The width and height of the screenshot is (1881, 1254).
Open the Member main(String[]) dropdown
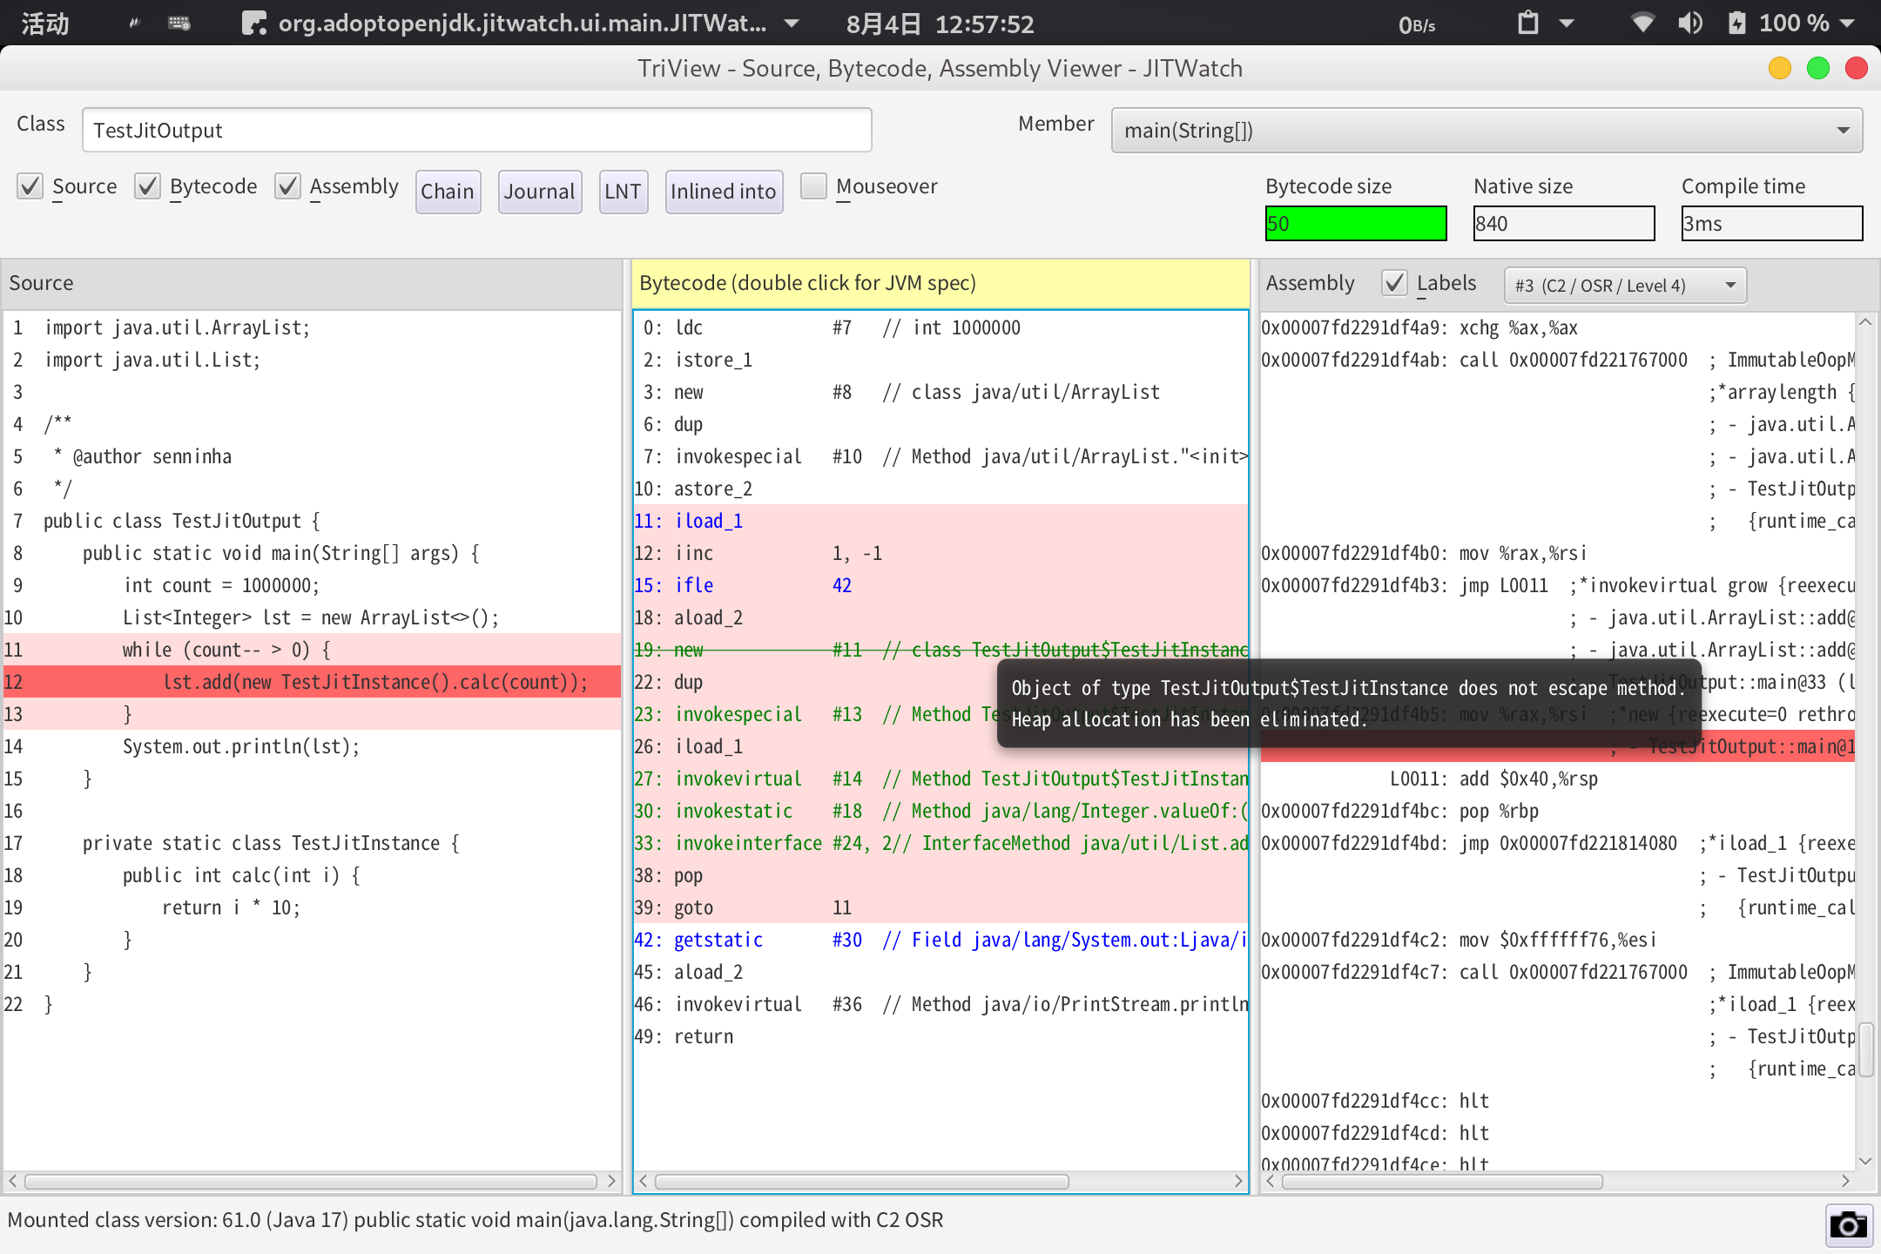coord(1487,130)
